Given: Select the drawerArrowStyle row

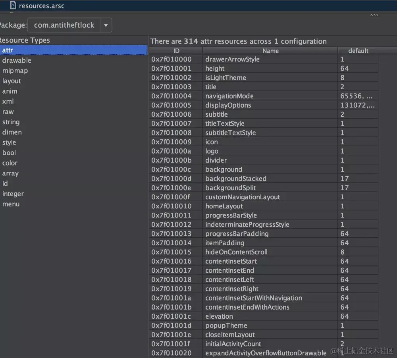Looking at the screenshot, I should [x=264, y=59].
